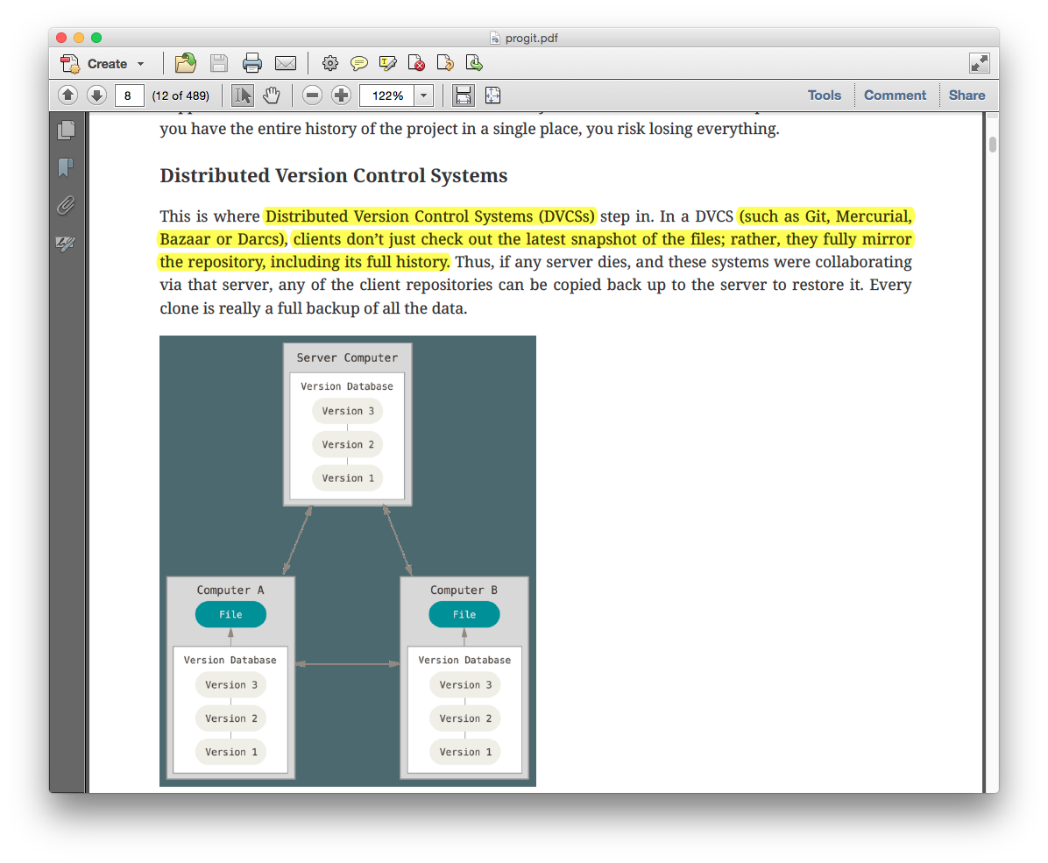Screen dimensions: 1048x863
Task: Show attachments paperclip panel
Action: [66, 205]
